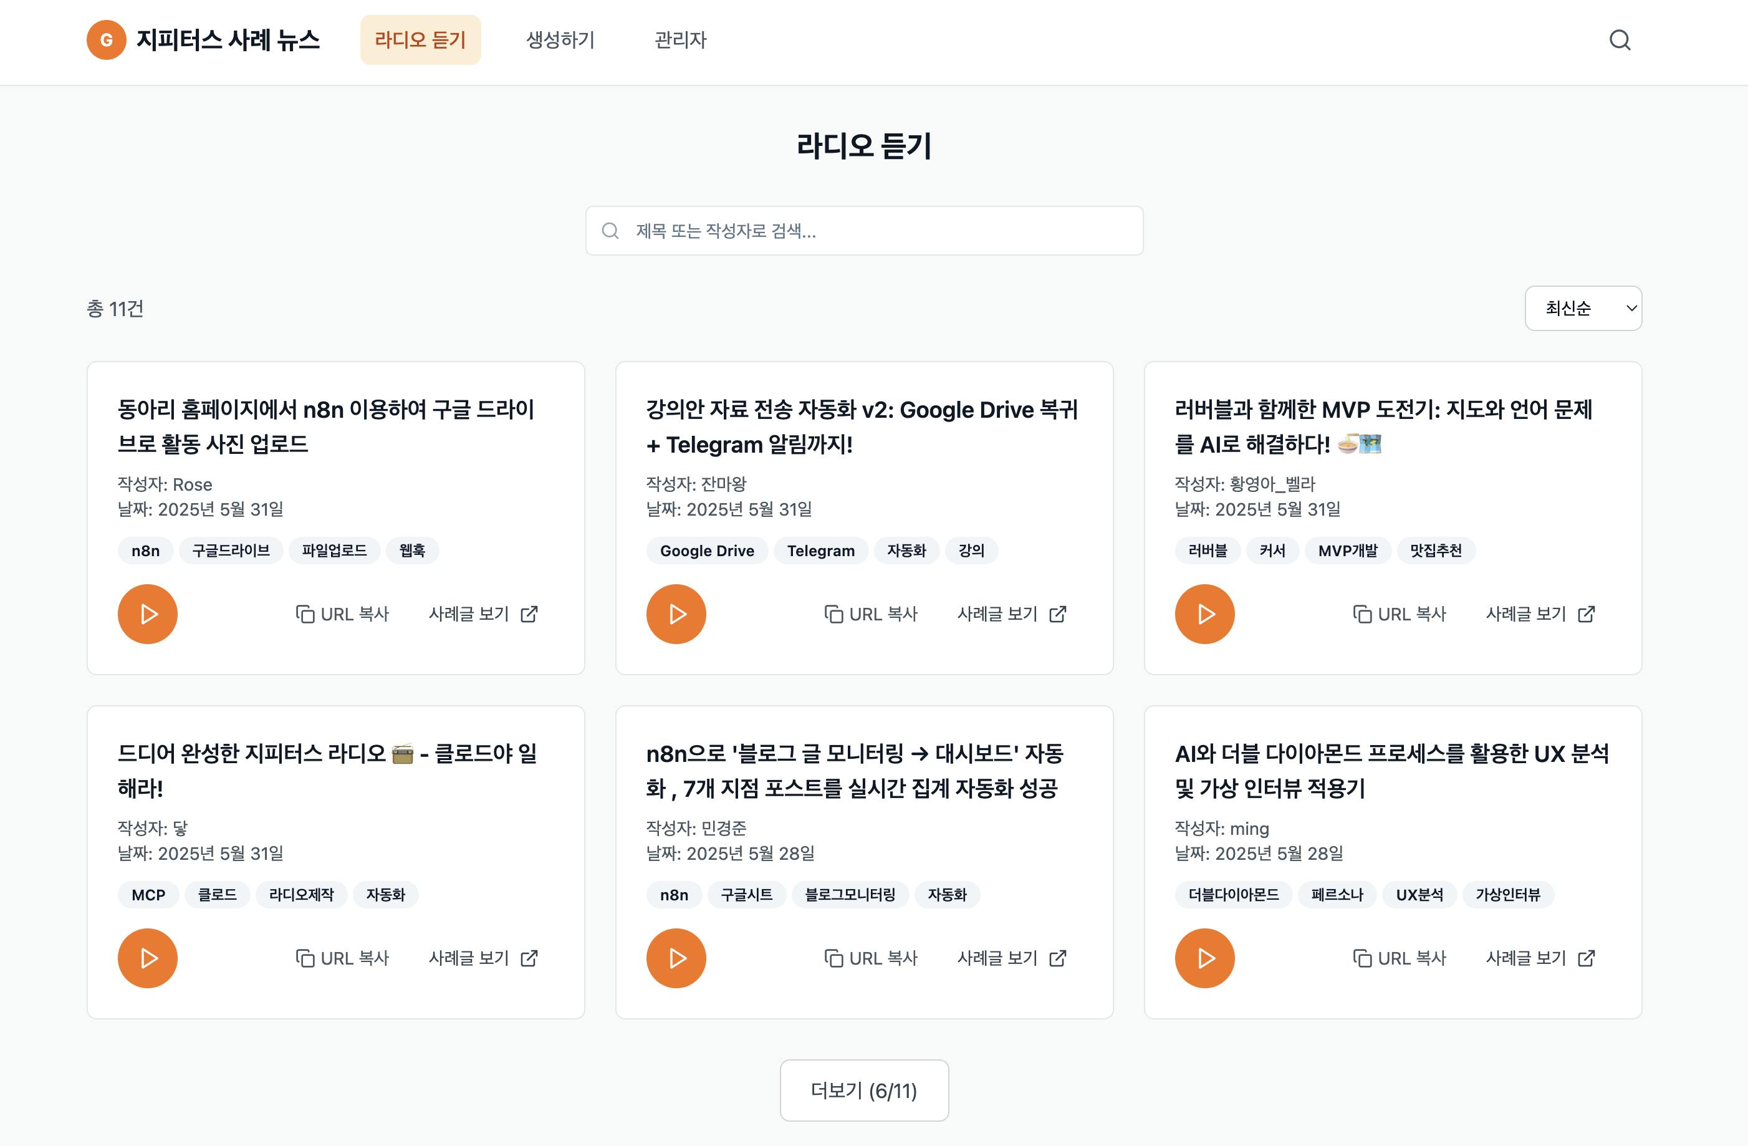The width and height of the screenshot is (1748, 1146).
Task: Open the 관리자 menu item
Action: (680, 40)
